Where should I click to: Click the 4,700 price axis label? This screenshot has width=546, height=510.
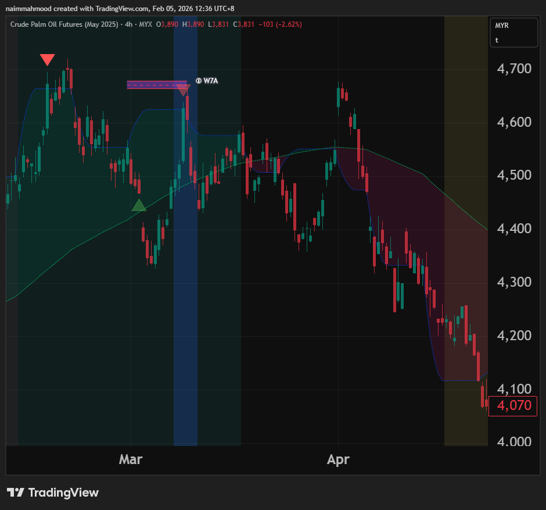[514, 69]
